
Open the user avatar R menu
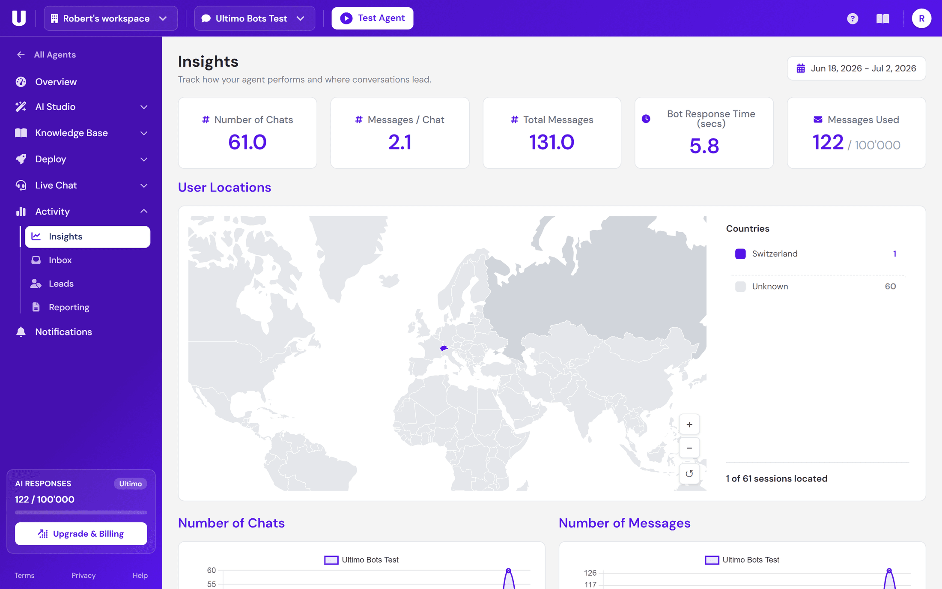coord(921,18)
